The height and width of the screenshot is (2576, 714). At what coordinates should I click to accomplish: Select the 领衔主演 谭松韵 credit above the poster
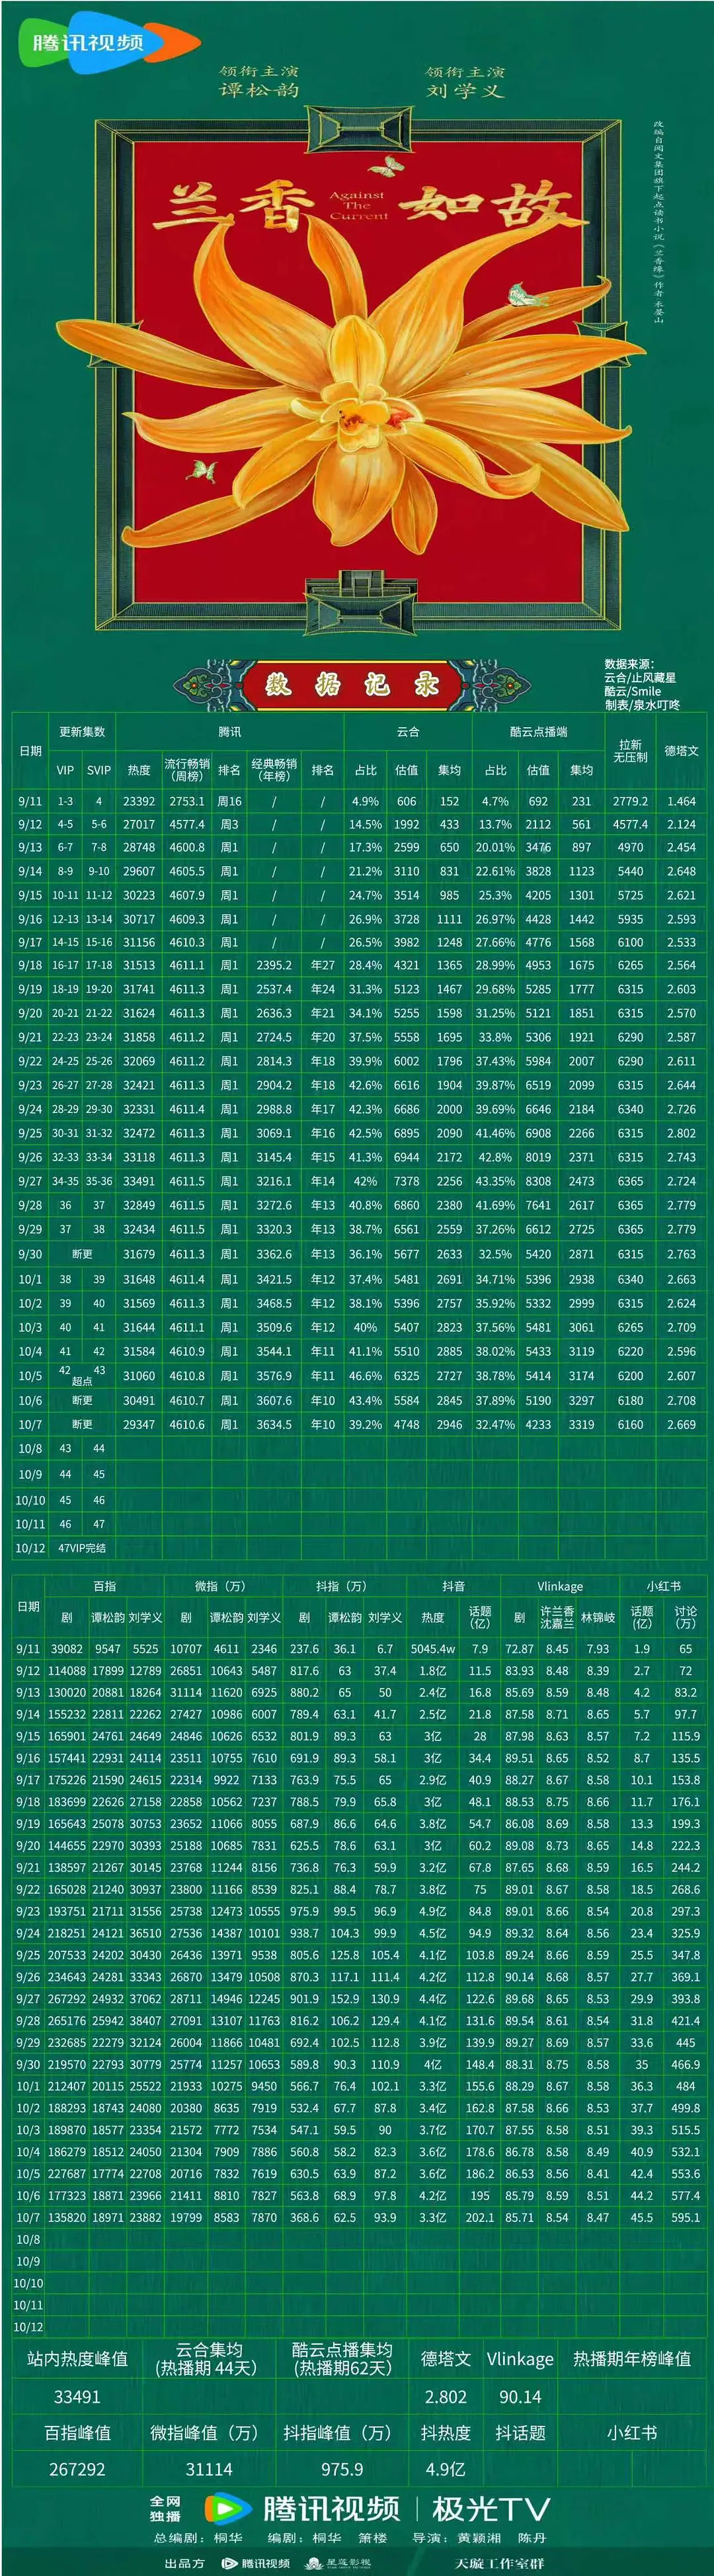pos(260,81)
